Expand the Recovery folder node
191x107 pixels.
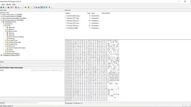tap(6, 46)
